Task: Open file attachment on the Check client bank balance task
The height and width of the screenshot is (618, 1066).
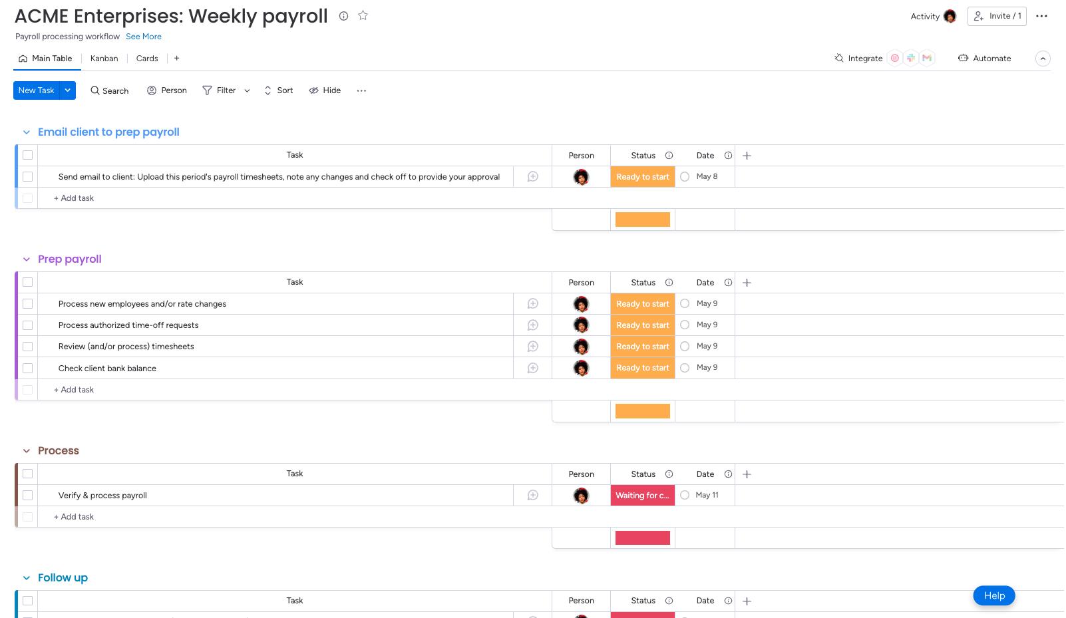Action: [x=532, y=368]
